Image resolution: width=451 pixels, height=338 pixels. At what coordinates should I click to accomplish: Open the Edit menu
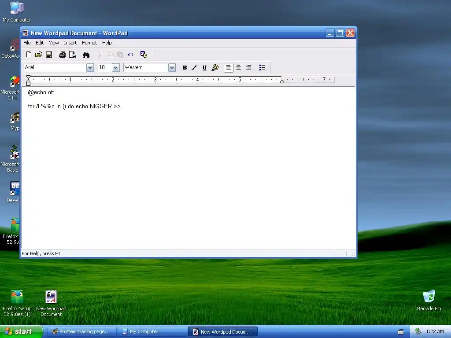(x=40, y=43)
